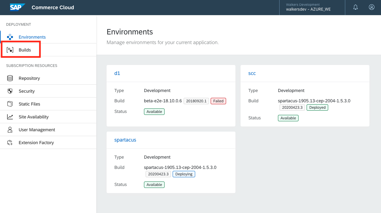Open User Management section
This screenshot has width=381, height=213.
pyautogui.click(x=48, y=130)
